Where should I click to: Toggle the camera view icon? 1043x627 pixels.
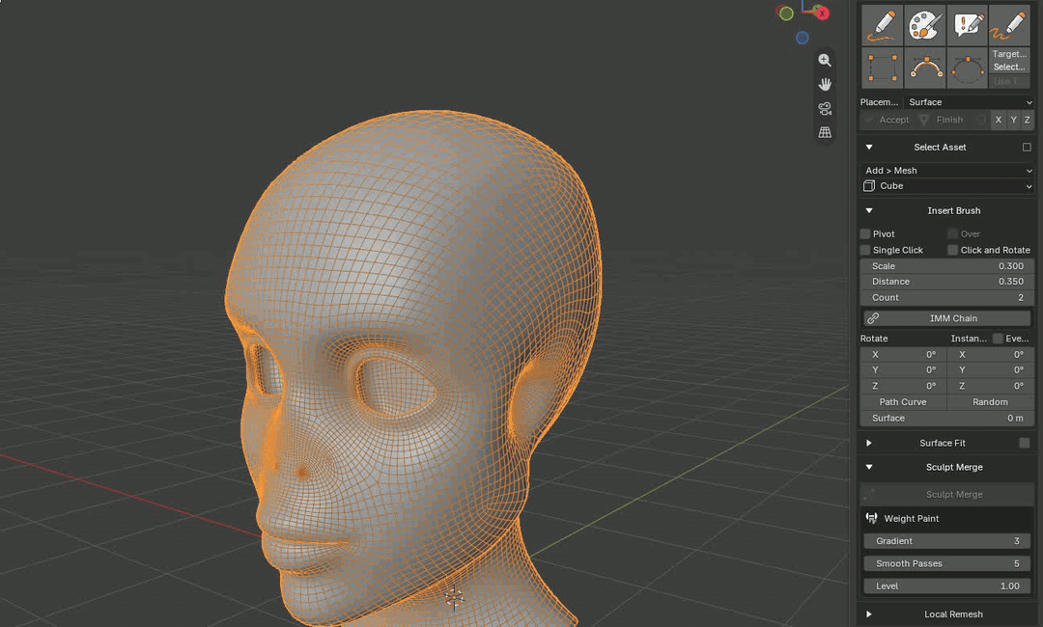click(x=825, y=108)
